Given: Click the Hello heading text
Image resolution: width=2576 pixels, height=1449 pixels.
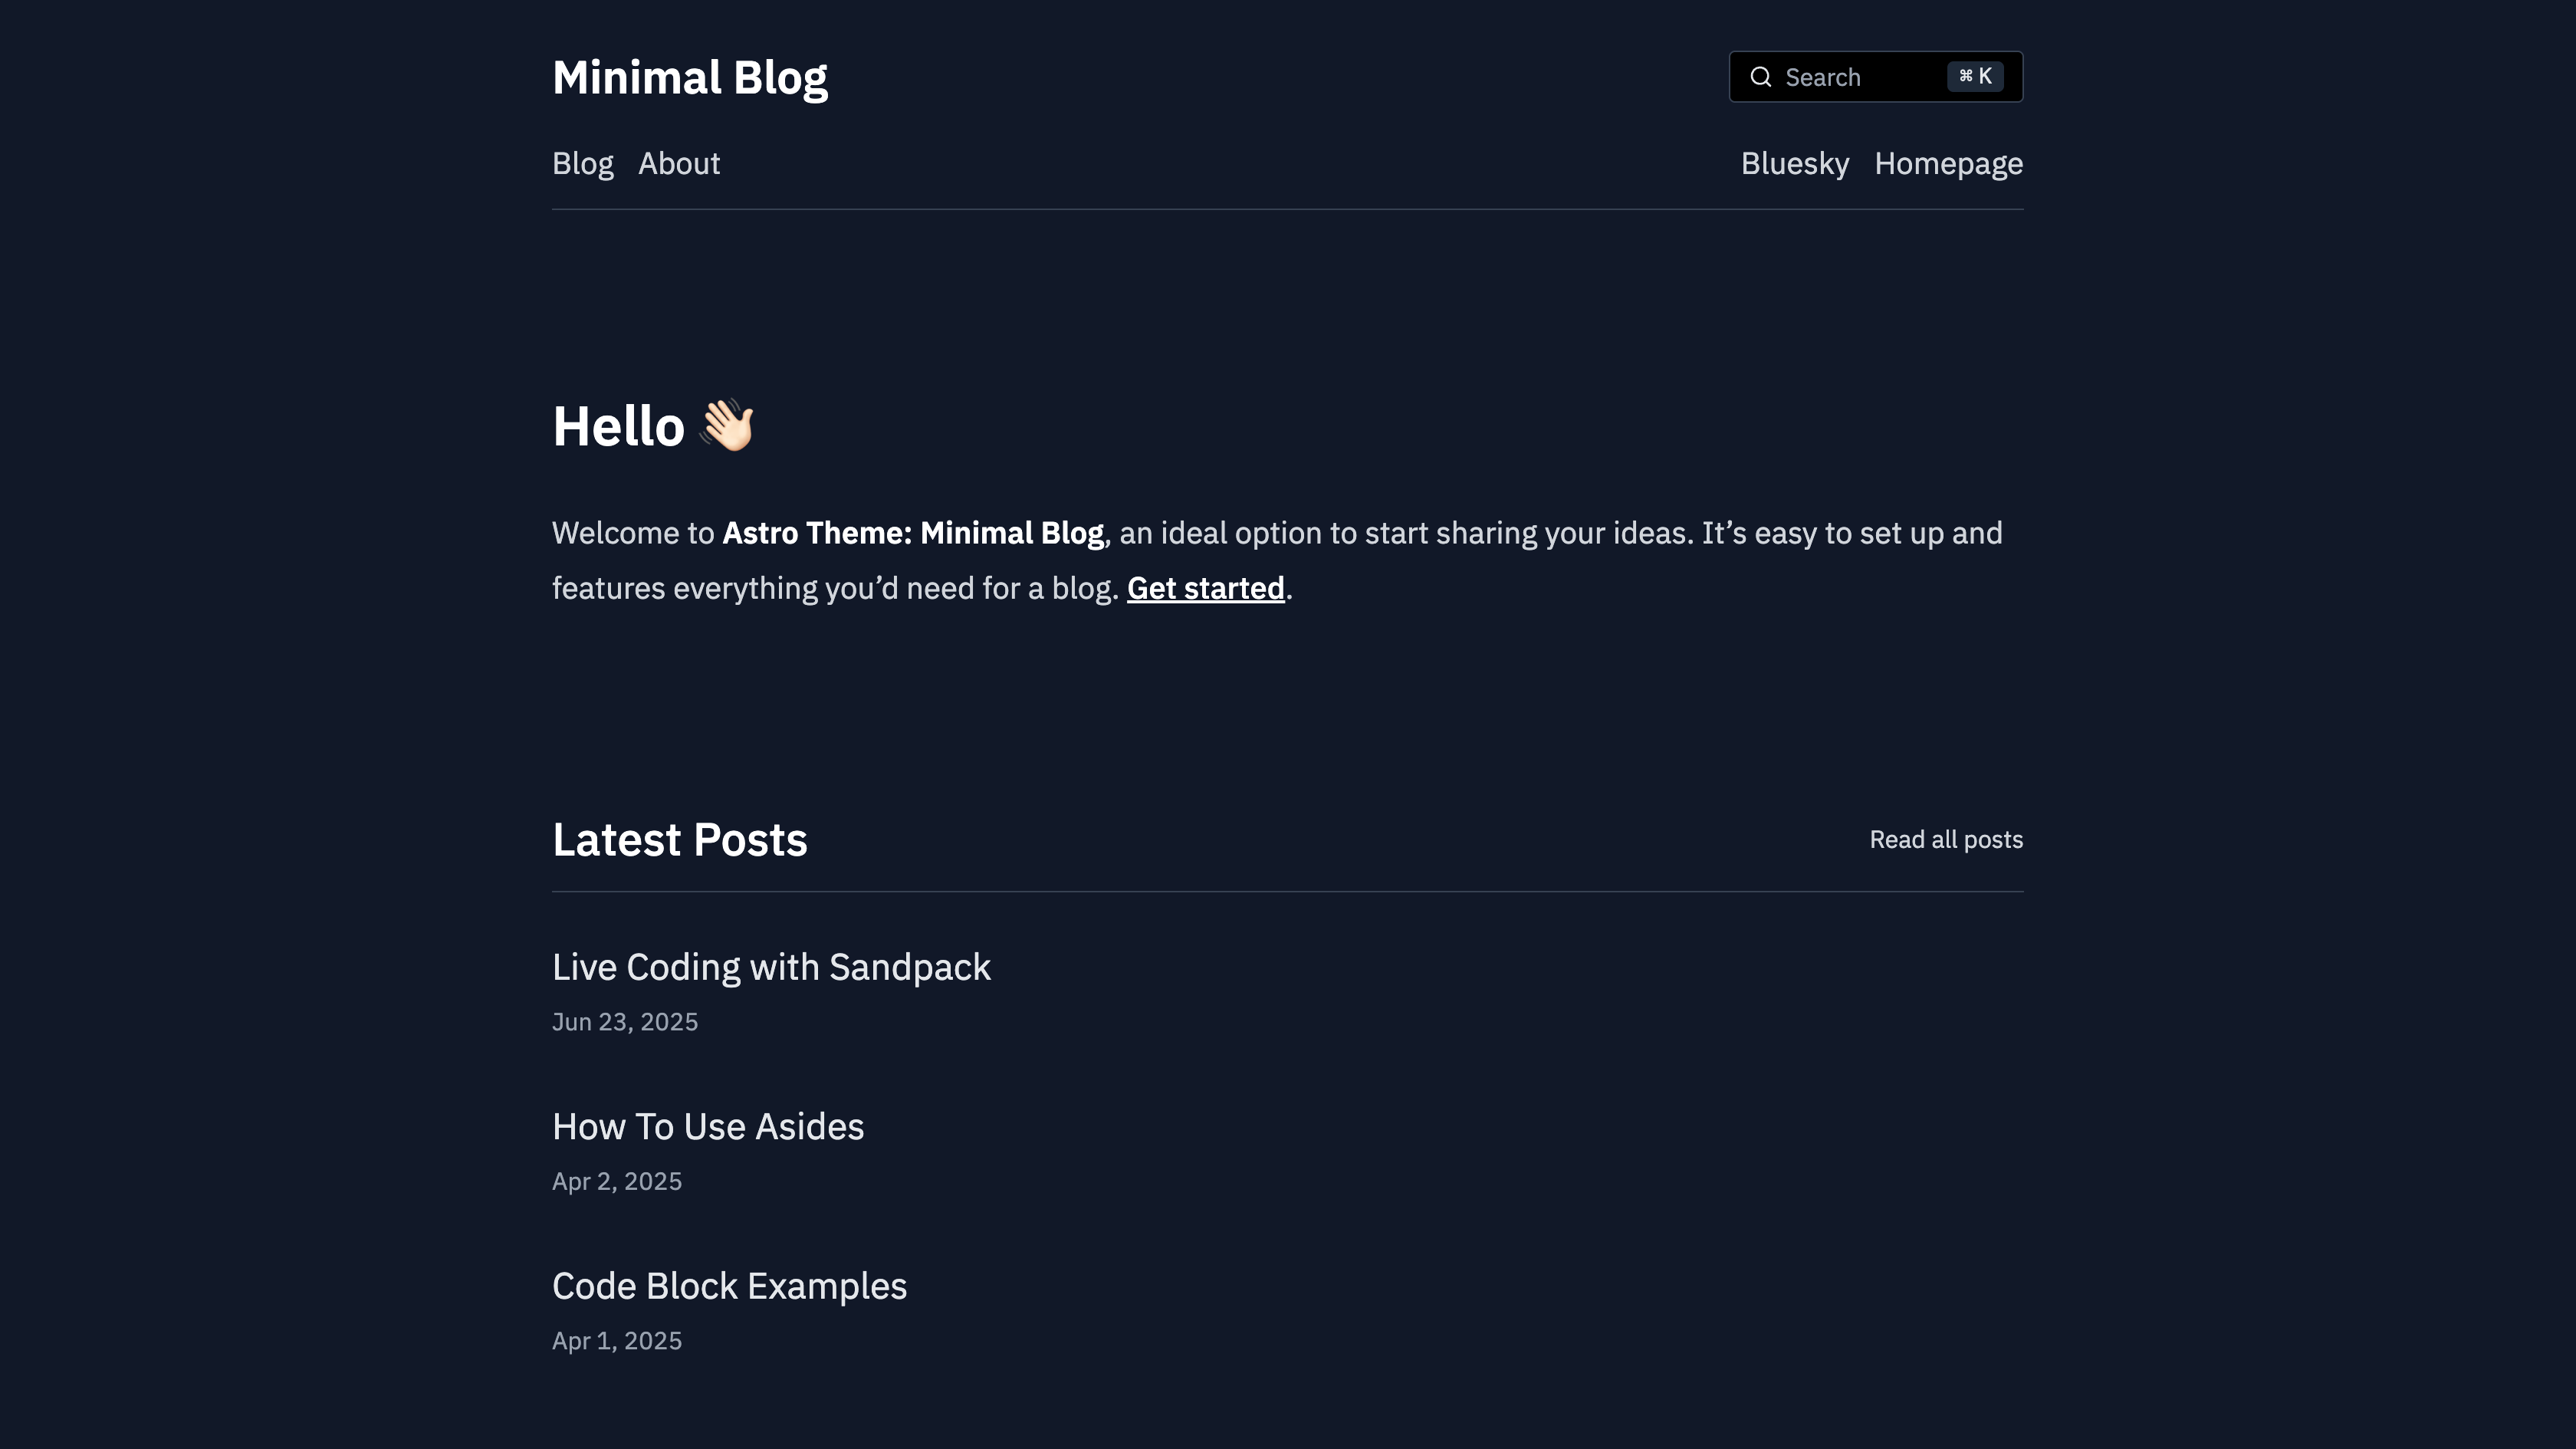Looking at the screenshot, I should click(618, 427).
